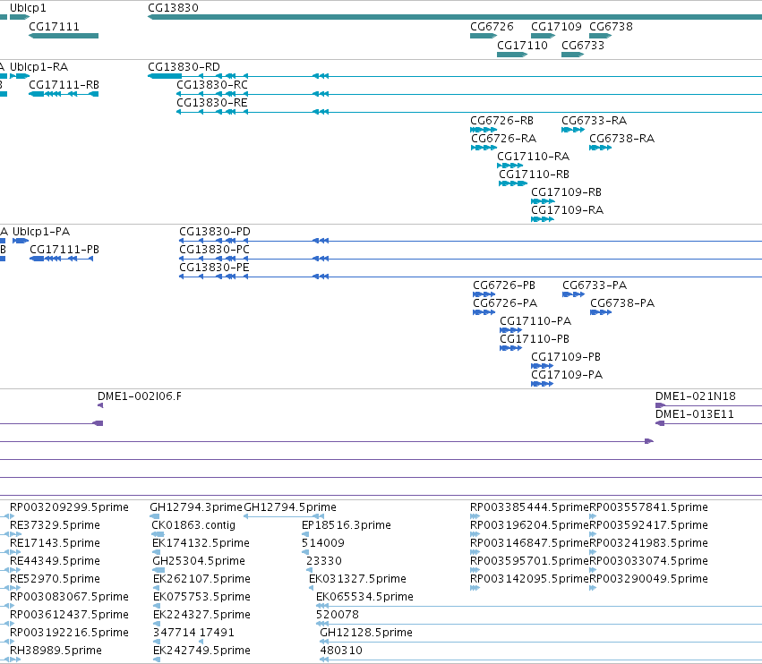This screenshot has width=762, height=664.
Task: Click transcript CG17109-RA
Action: [x=567, y=209]
